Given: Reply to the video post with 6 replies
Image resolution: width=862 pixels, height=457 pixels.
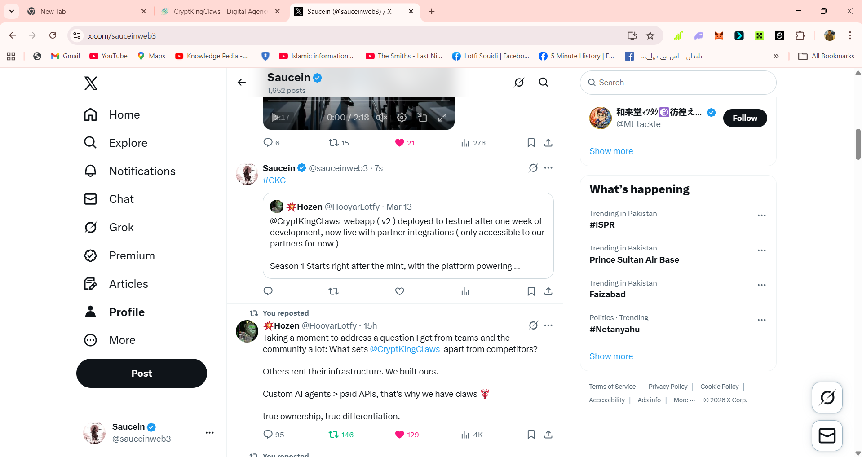Looking at the screenshot, I should click(271, 143).
